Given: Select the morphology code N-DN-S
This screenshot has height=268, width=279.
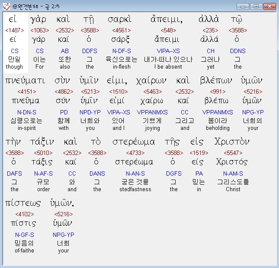Looking at the screenshot, I should pyautogui.click(x=27, y=112).
